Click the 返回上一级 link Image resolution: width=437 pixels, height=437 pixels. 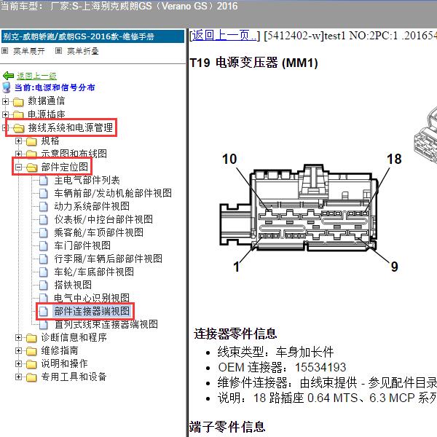(x=36, y=76)
